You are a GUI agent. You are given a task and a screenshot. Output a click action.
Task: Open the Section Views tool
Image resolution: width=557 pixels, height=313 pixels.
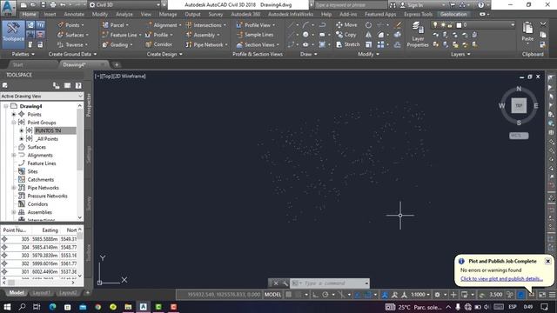tap(258, 44)
